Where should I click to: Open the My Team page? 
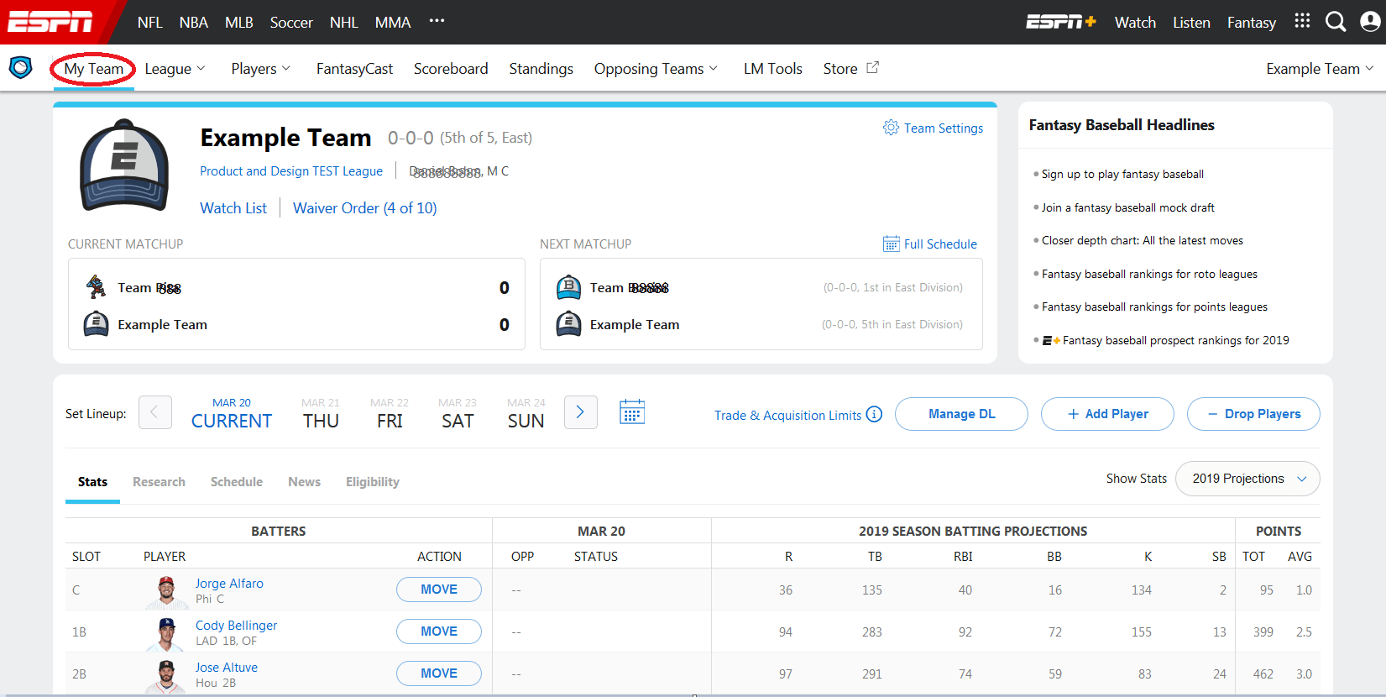tap(93, 69)
